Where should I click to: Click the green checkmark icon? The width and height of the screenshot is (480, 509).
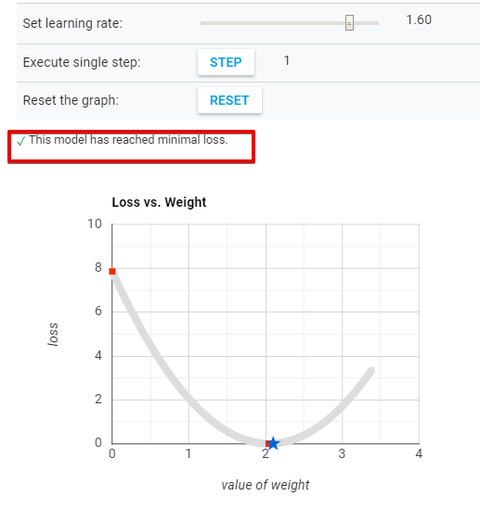coord(21,141)
